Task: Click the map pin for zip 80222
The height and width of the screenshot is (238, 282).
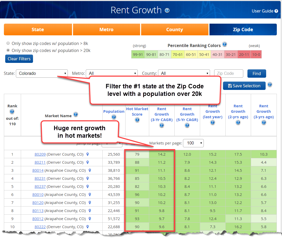Action: (x=88, y=227)
